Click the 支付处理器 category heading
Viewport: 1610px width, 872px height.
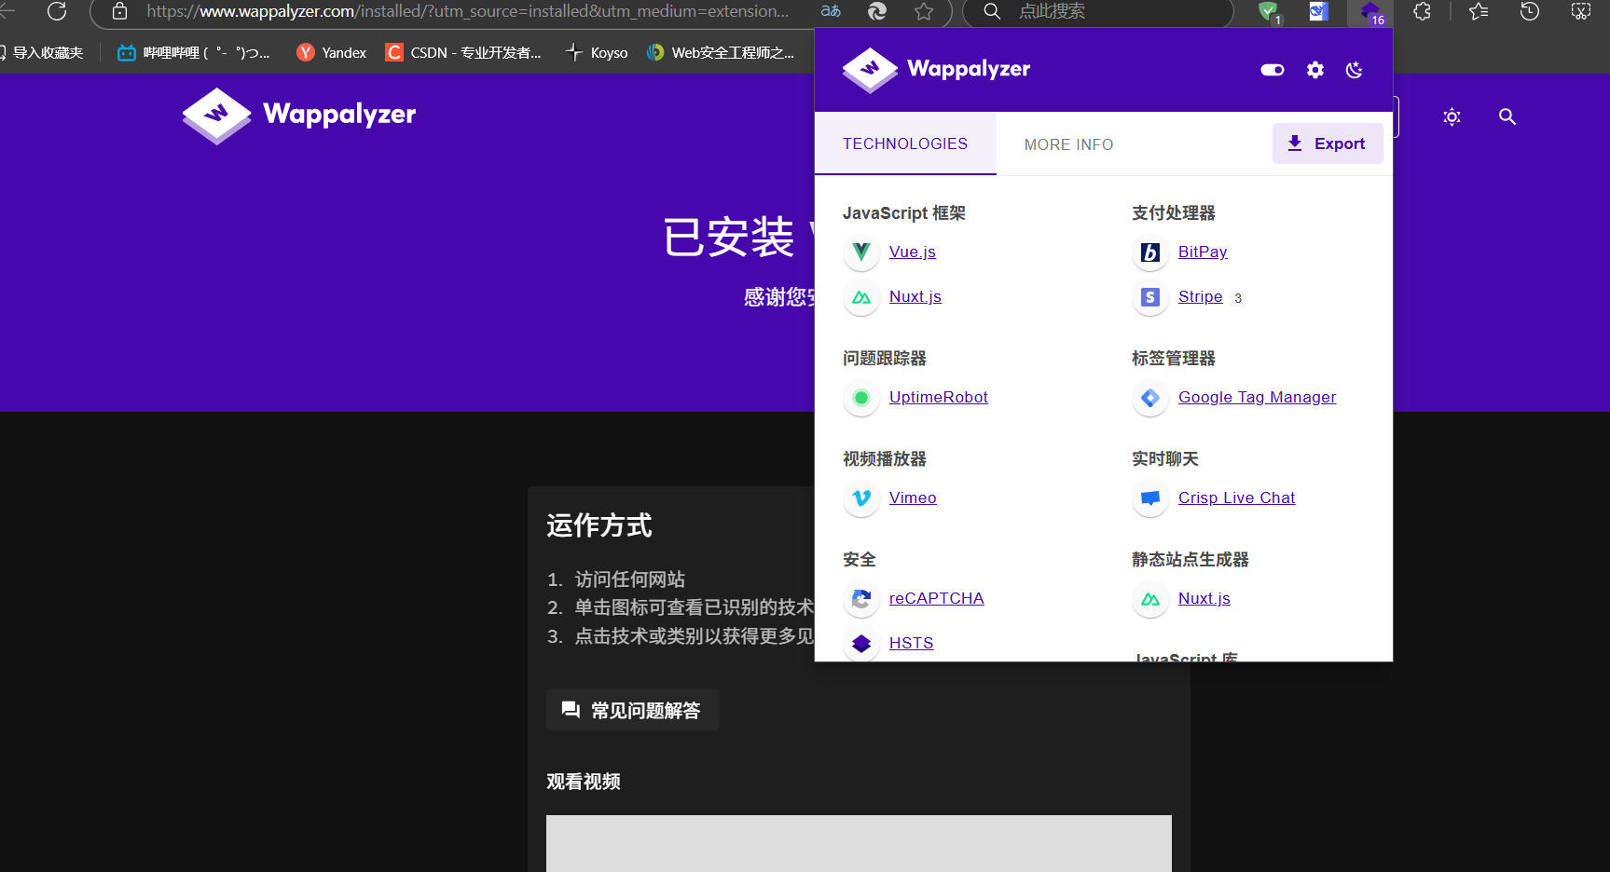(x=1173, y=213)
